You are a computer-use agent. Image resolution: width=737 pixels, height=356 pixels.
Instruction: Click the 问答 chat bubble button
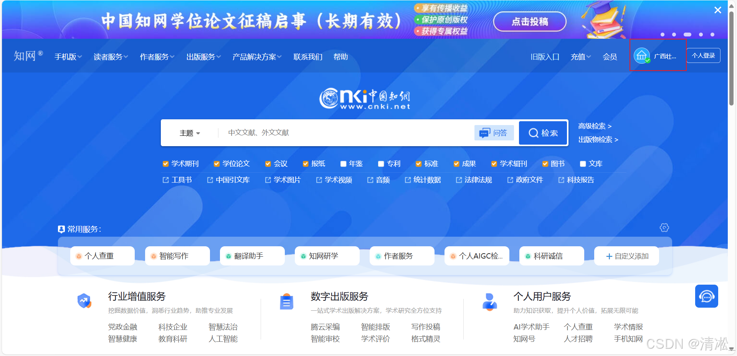(494, 133)
